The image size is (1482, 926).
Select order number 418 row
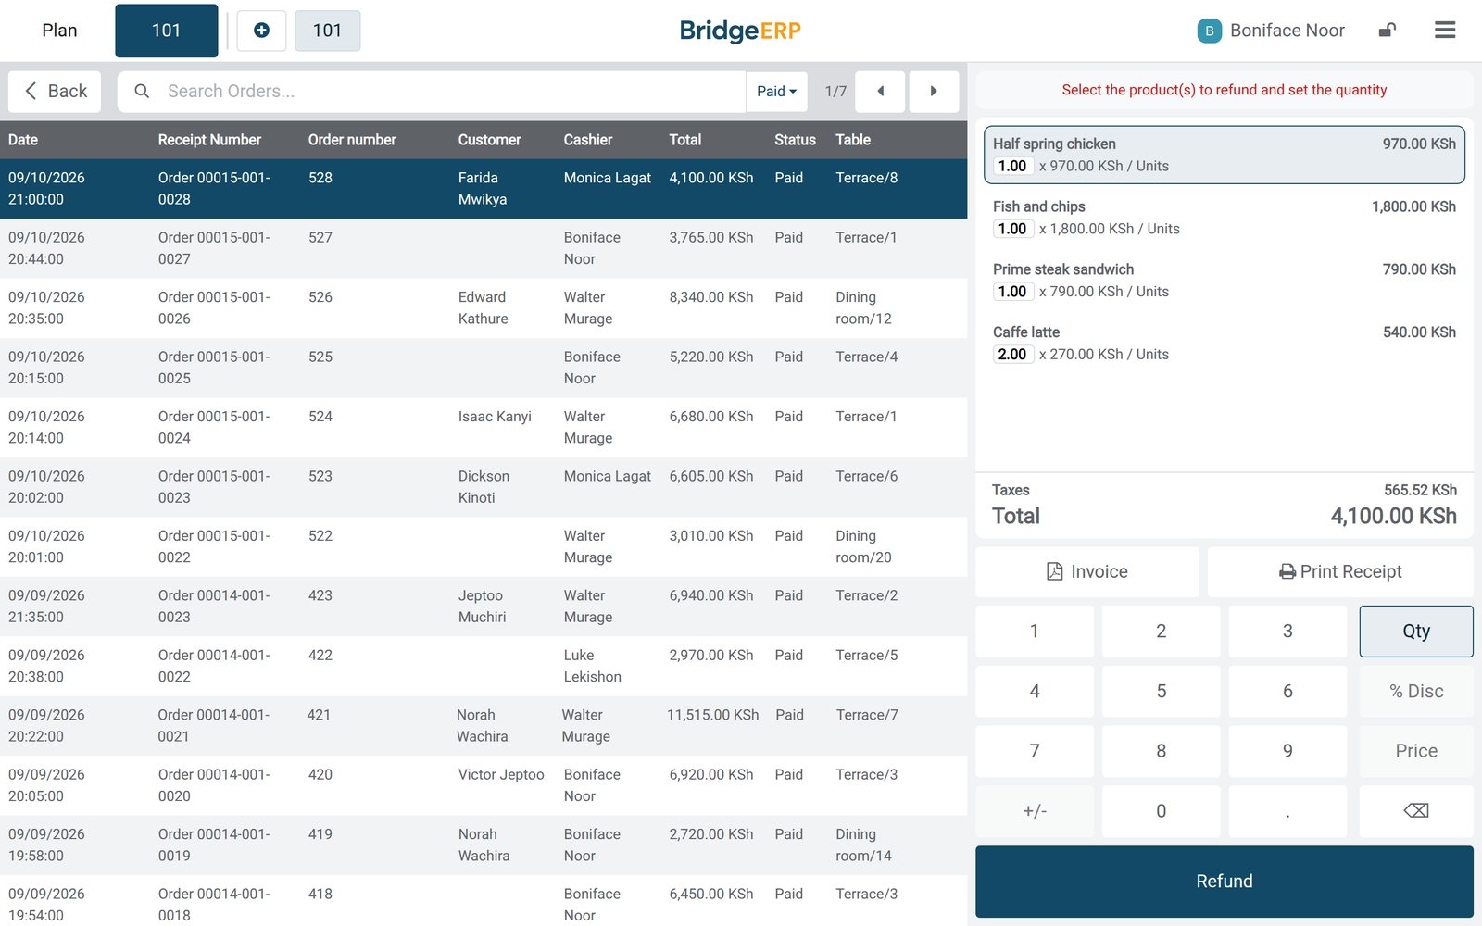pyautogui.click(x=484, y=900)
